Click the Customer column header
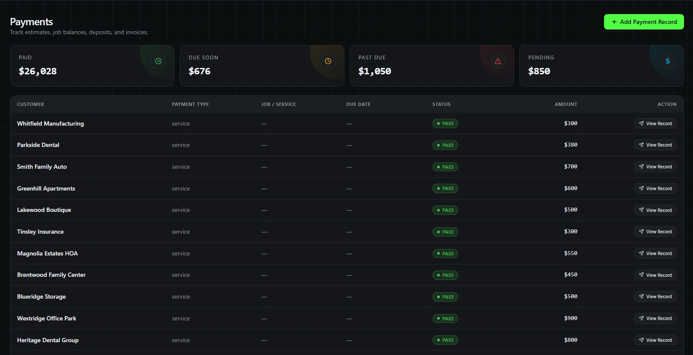The height and width of the screenshot is (355, 693). click(x=30, y=104)
